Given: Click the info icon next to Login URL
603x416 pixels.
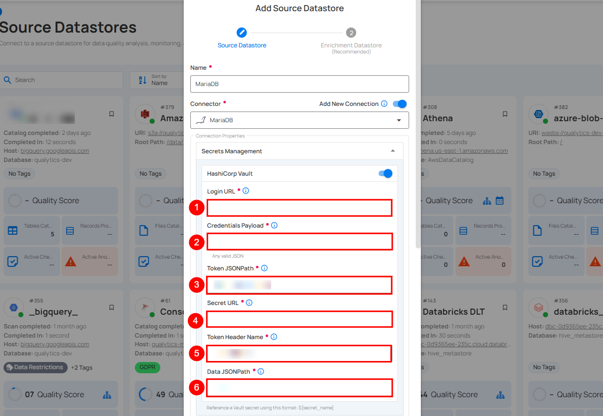Looking at the screenshot, I should 246,191.
